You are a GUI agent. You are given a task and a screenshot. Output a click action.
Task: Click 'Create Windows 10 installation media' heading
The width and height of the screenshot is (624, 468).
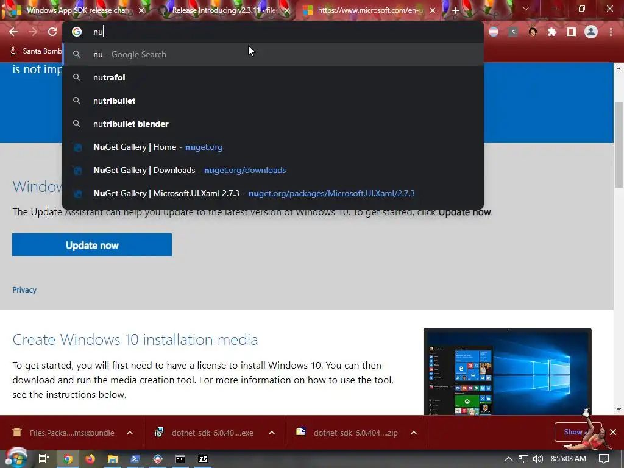(135, 339)
